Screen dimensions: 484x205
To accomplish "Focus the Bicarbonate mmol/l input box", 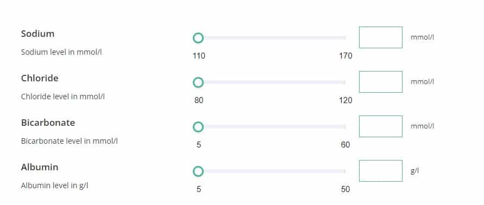I will click(381, 126).
